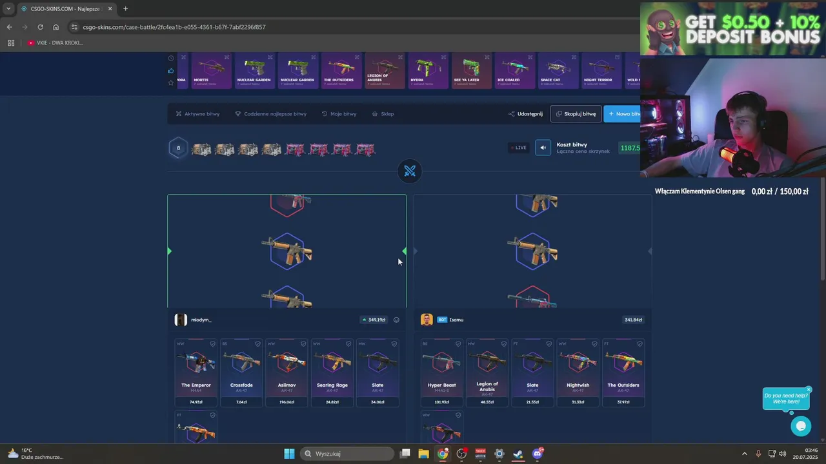Viewport: 826px width, 464px height.
Task: Click the site information icon by the URL
Action: point(74,27)
